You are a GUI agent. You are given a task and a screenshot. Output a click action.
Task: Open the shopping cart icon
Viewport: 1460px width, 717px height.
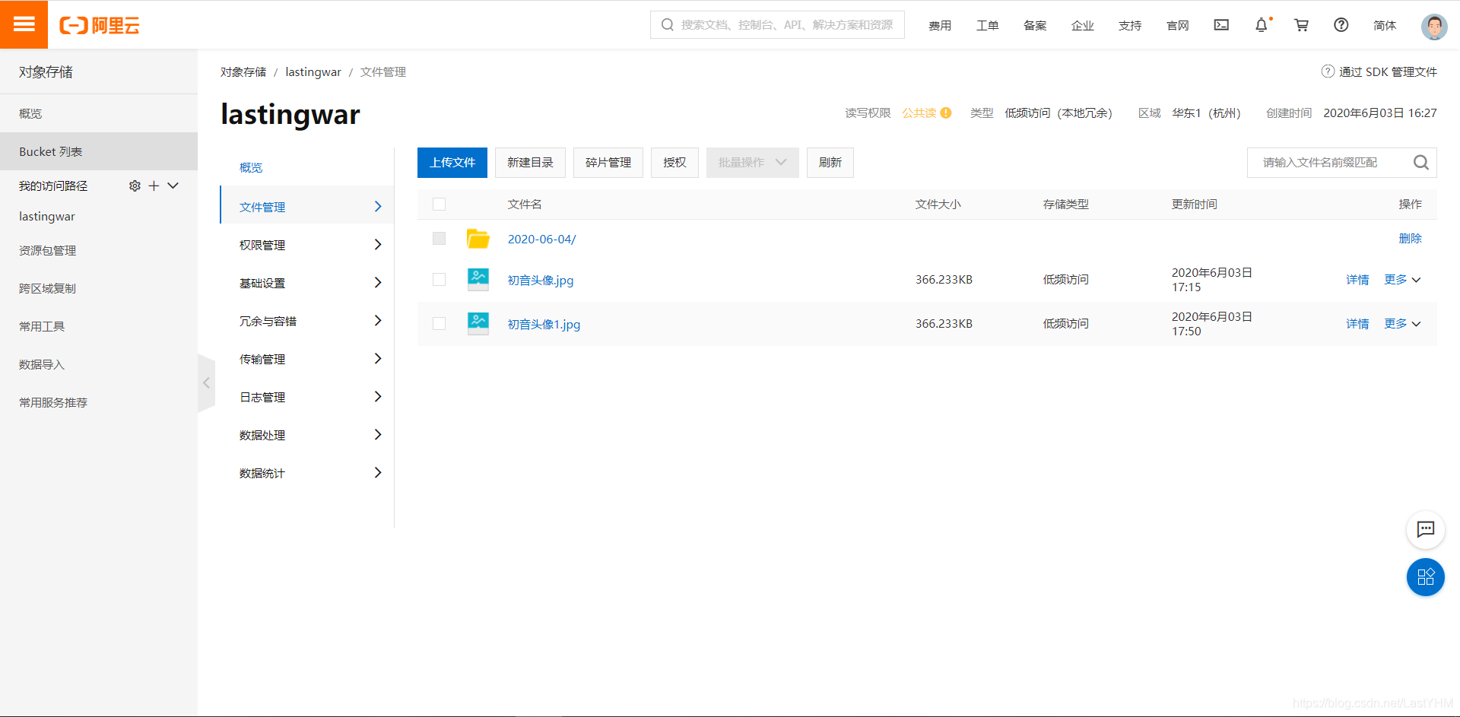coord(1301,25)
